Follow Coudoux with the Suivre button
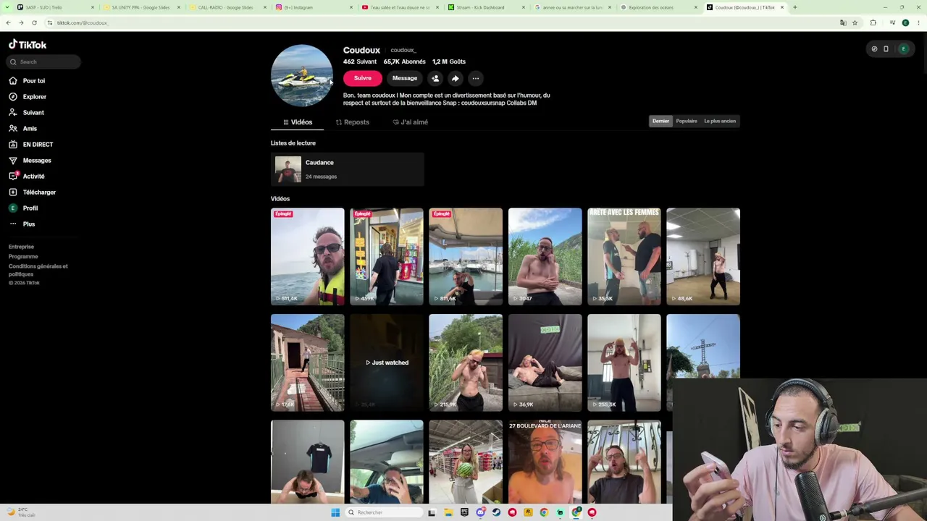The image size is (927, 521). (x=362, y=78)
